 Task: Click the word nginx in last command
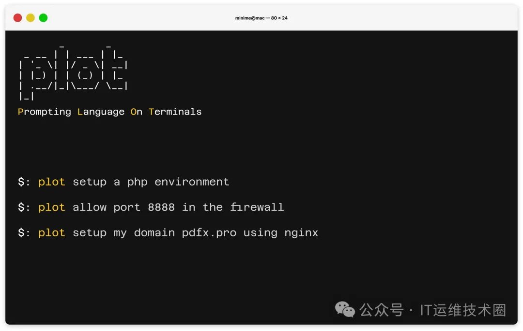(x=301, y=233)
